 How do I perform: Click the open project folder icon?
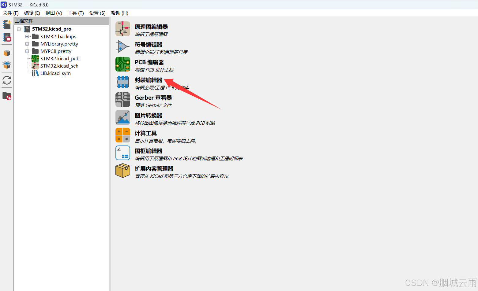pos(7,96)
